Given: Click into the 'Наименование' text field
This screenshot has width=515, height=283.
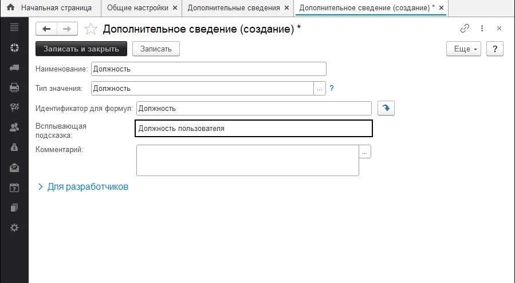Looking at the screenshot, I should (x=209, y=69).
